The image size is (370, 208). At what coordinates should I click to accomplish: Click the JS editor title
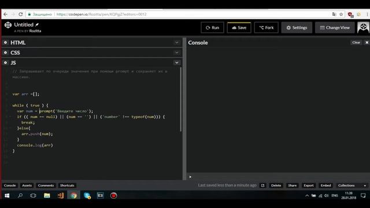tap(13, 63)
